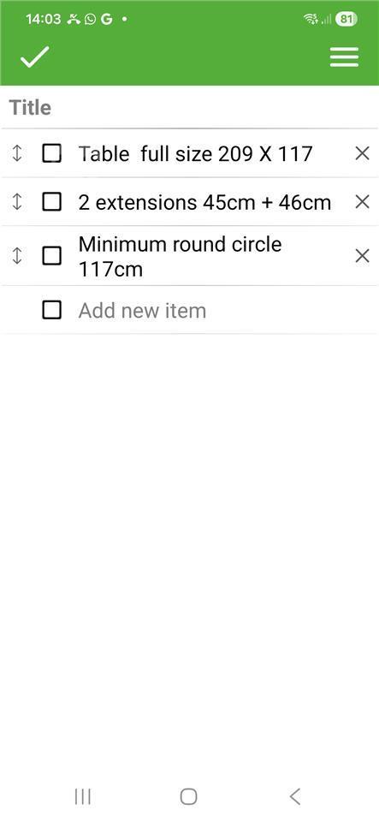Image resolution: width=379 pixels, height=822 pixels.
Task: Tap the Android back arrow
Action: [x=294, y=796]
